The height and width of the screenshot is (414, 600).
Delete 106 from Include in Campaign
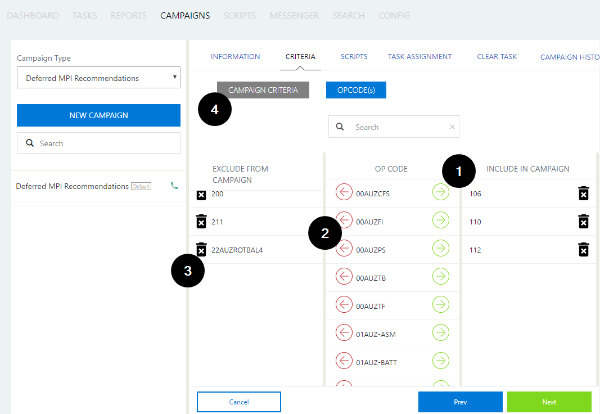point(584,193)
